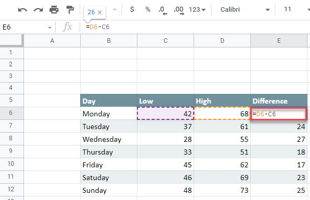Click Satuday's low value 46
The height and width of the screenshot is (200, 310).
tap(165, 177)
